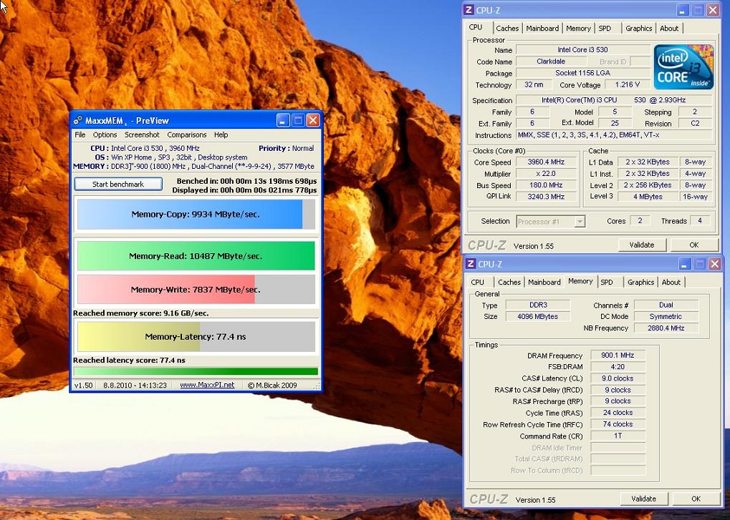Viewport: 730px width, 520px height.
Task: Close the MaxxMEM PreView window
Action: click(313, 120)
